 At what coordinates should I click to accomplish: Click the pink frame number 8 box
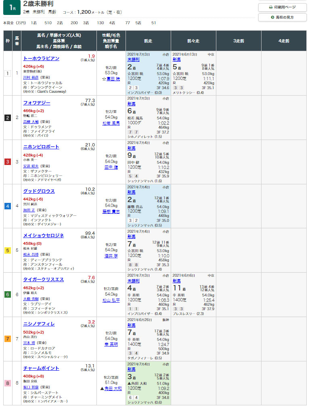click(8, 383)
